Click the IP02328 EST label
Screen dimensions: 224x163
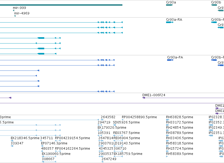coord(216,117)
